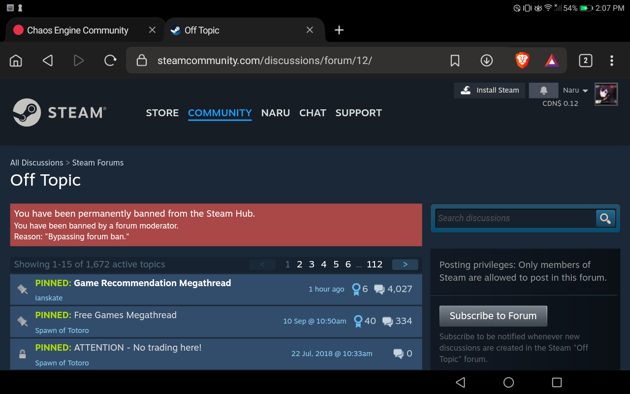Tap the browser home icon
630x394 pixels.
click(x=16, y=61)
